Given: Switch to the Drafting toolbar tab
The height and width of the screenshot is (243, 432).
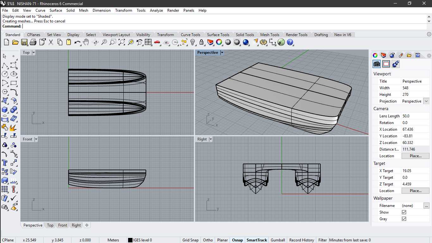Looking at the screenshot, I should click(321, 35).
